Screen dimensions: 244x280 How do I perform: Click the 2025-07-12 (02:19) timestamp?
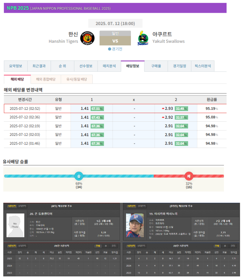coord(25,126)
